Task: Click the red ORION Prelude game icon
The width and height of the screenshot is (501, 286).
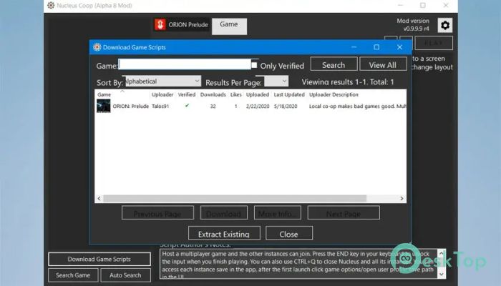Action: click(x=160, y=24)
